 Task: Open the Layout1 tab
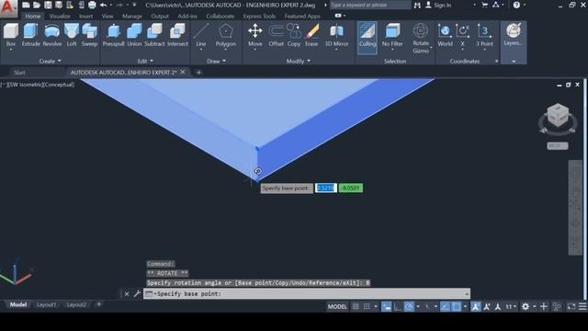[47, 304]
